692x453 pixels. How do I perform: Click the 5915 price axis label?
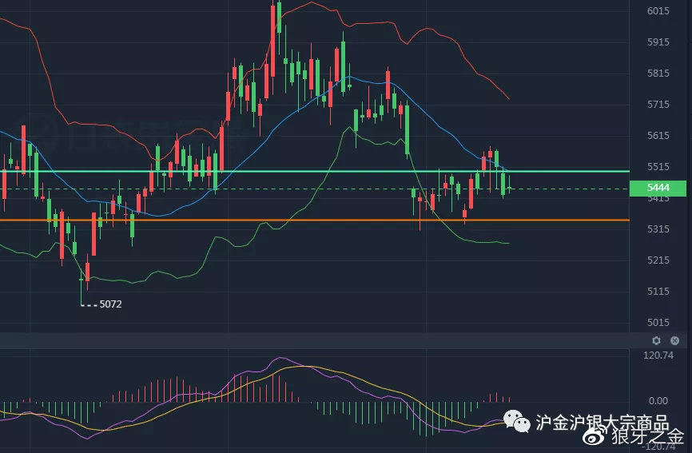click(658, 42)
